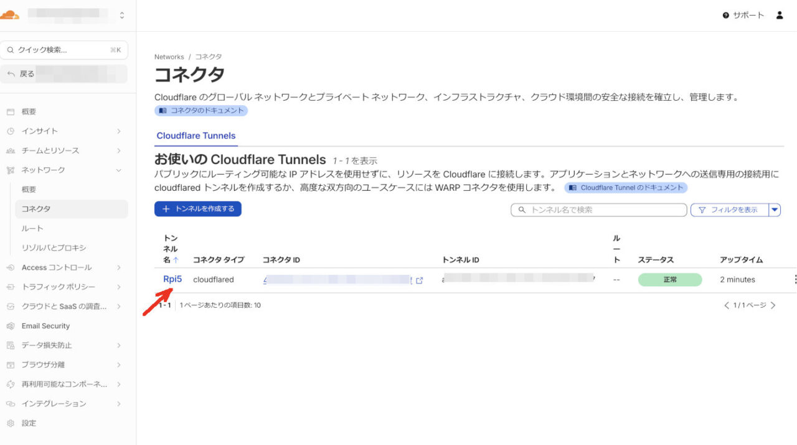Open 概要 at the top of the sidebar
Viewport: 797px width, 445px height.
tap(29, 112)
